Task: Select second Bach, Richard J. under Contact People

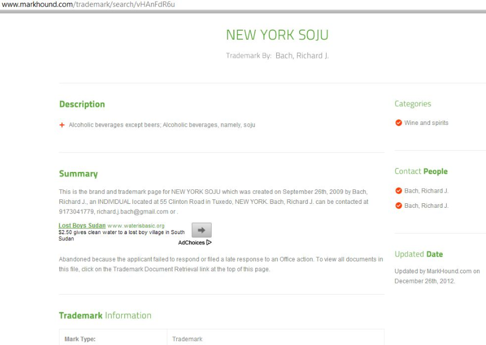Action: coord(426,206)
